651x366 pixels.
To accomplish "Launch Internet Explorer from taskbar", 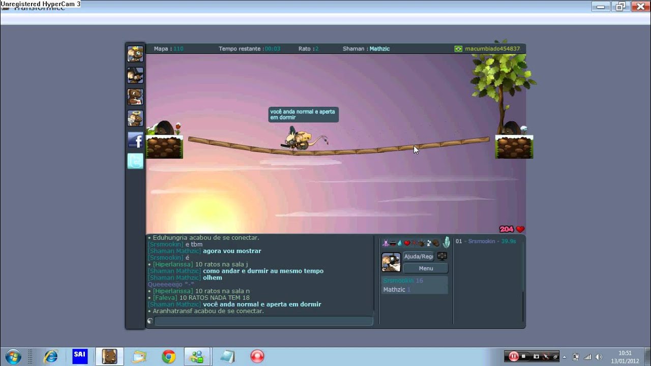I will (50, 356).
